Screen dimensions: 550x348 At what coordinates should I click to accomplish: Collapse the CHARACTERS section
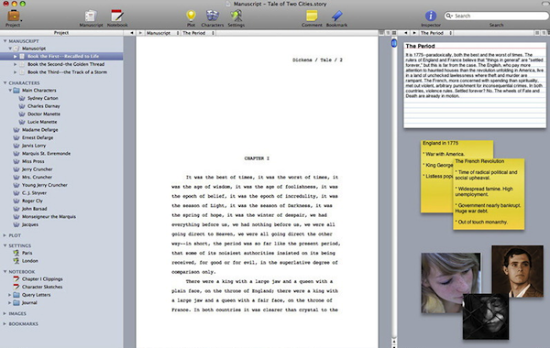[x=5, y=82]
